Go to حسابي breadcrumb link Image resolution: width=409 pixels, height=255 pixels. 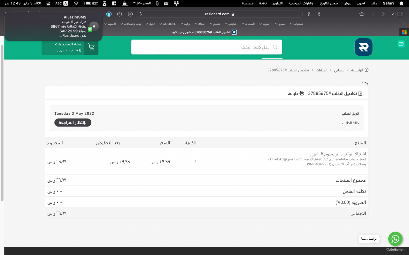[339, 70]
